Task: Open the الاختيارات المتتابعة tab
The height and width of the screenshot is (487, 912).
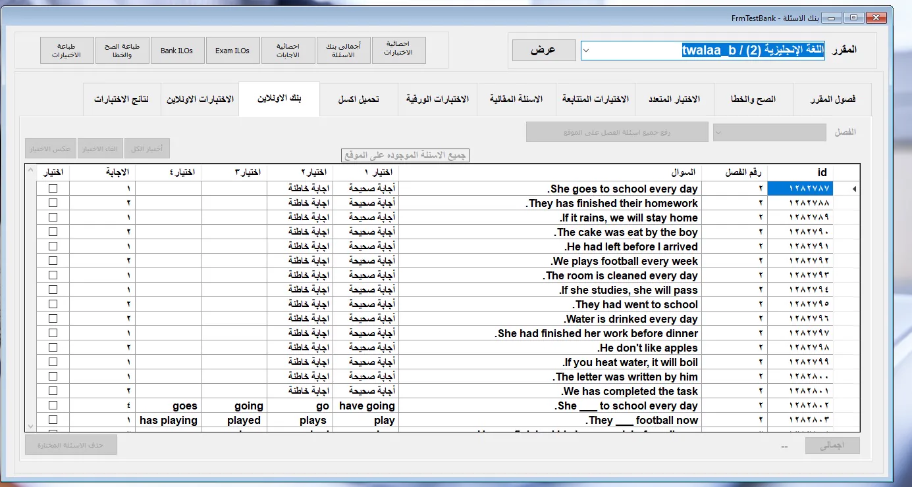Action: (595, 99)
